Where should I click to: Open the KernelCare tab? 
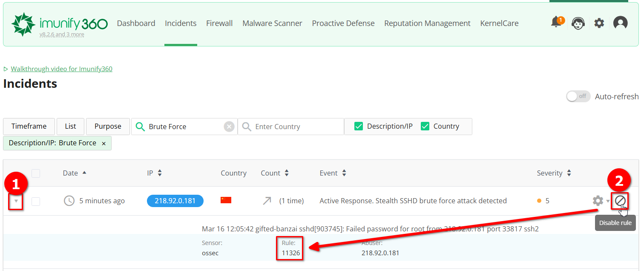[x=499, y=23]
